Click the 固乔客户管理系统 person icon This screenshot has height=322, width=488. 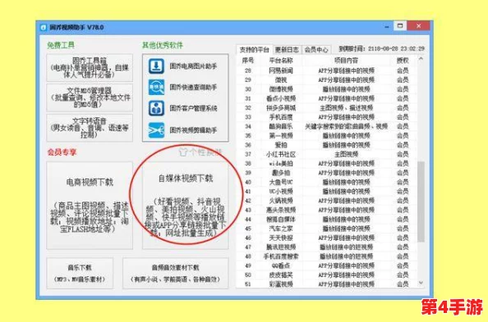tap(156, 108)
